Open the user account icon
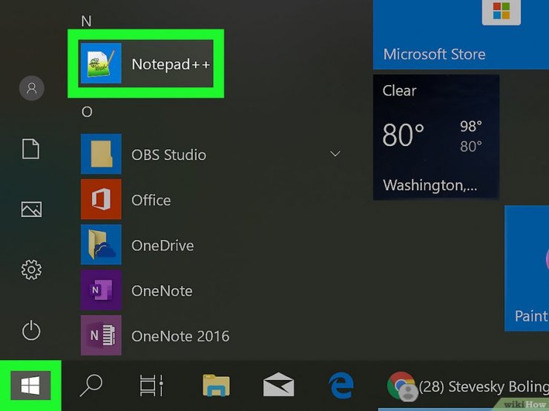Screen dimensions: 549x411 click(31, 88)
